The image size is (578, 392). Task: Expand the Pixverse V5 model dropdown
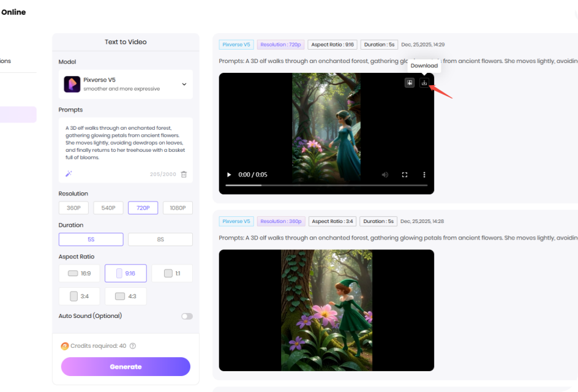(184, 85)
